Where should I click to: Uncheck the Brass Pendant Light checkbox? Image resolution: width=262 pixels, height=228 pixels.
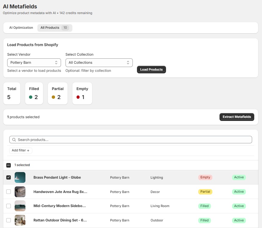[x=8, y=177]
